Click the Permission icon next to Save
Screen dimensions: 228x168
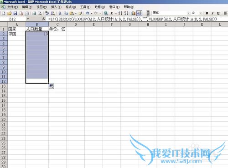21,13
